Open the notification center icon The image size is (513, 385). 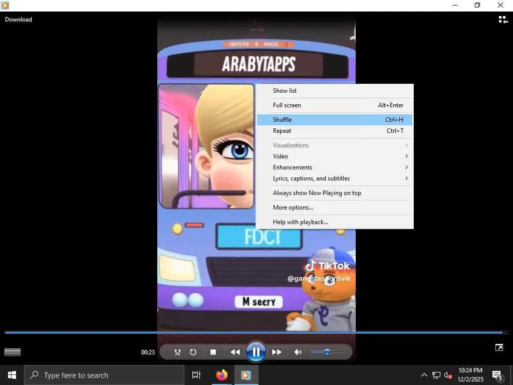coord(497,375)
